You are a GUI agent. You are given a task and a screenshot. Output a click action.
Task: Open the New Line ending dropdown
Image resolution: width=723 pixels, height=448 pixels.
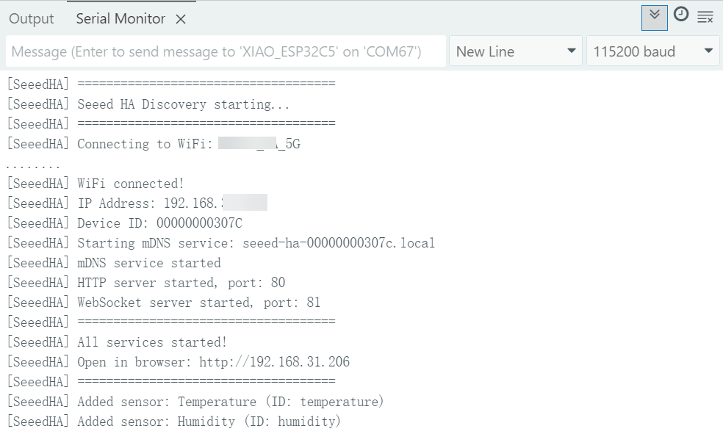point(516,51)
